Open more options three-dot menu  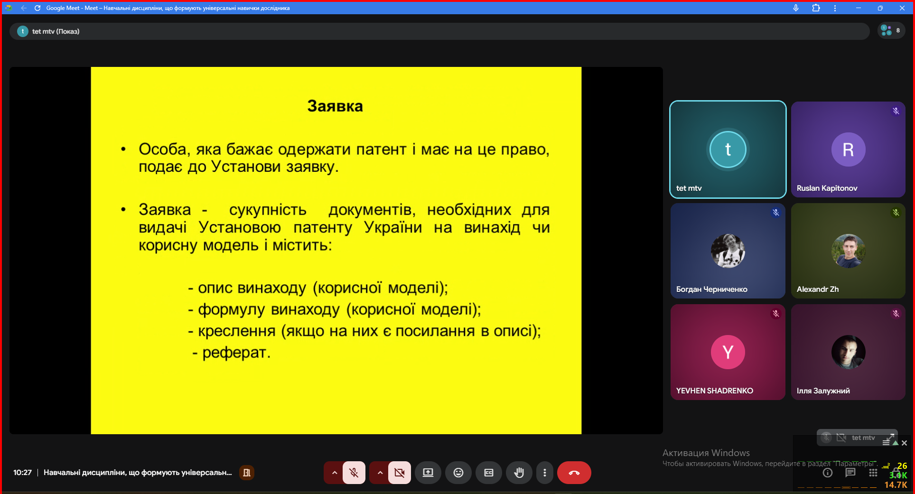[545, 473]
